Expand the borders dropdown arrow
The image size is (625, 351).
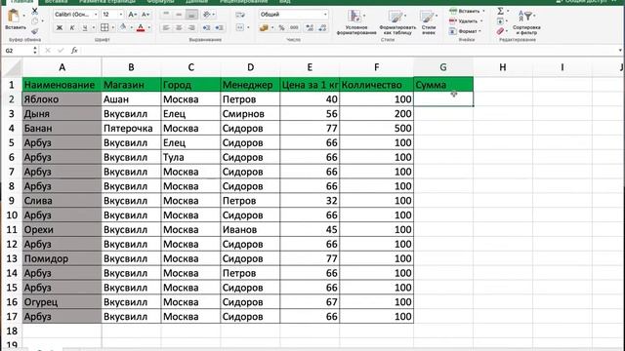[113, 27]
